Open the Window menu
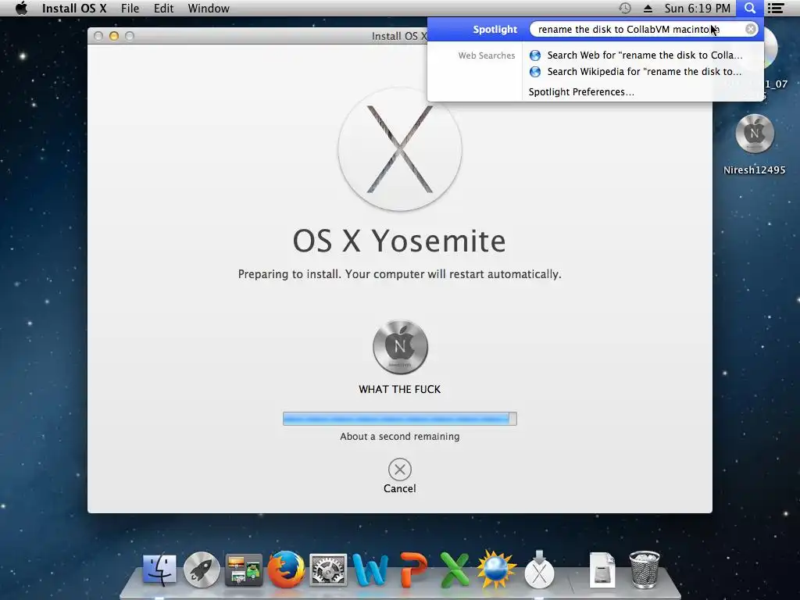The width and height of the screenshot is (800, 600). [208, 8]
